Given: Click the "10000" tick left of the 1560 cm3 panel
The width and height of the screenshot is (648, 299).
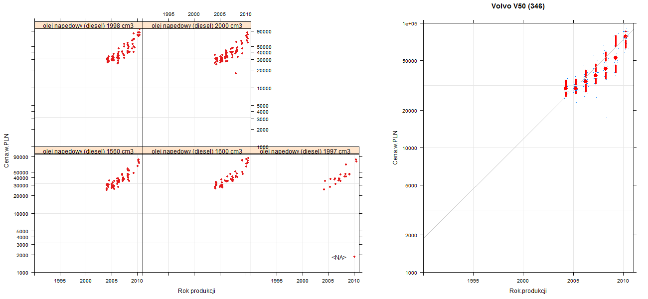Looking at the screenshot, I should click(22, 214).
